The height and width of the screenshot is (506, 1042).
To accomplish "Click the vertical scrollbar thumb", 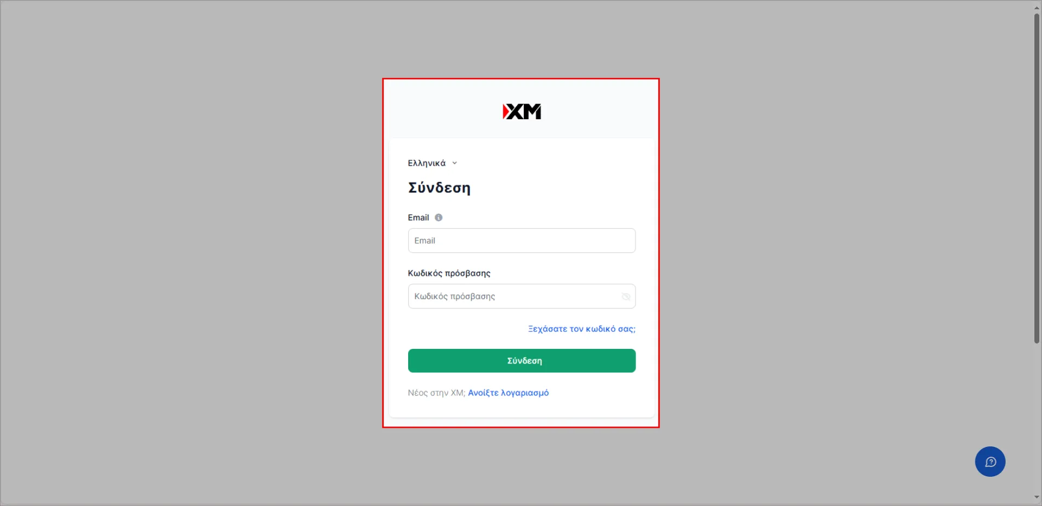I will (1037, 179).
